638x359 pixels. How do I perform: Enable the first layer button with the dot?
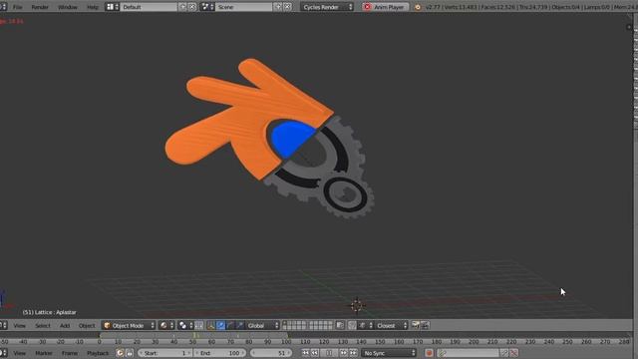[x=285, y=323]
